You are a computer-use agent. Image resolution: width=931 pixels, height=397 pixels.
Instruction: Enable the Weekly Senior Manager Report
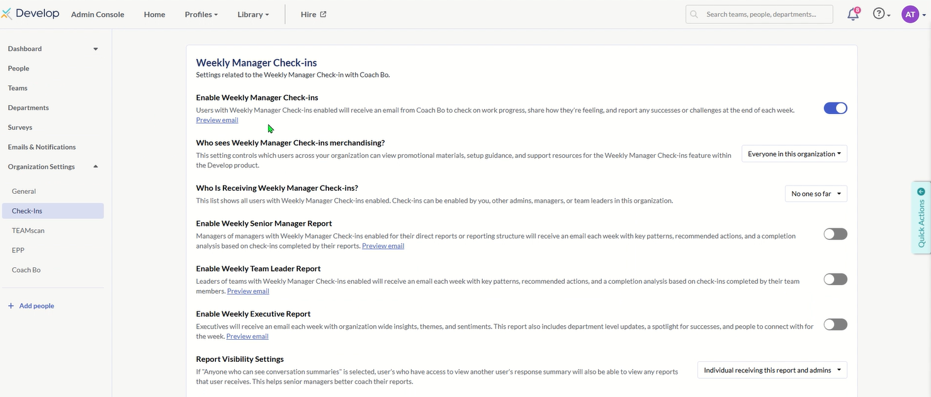coord(835,234)
